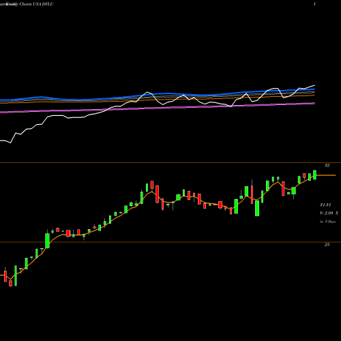Select the 32 price level label
341x341 pixels.
[327, 166]
